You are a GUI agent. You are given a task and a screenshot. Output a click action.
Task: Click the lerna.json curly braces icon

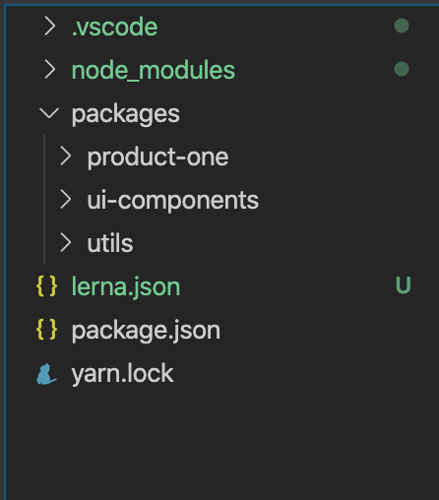46,286
